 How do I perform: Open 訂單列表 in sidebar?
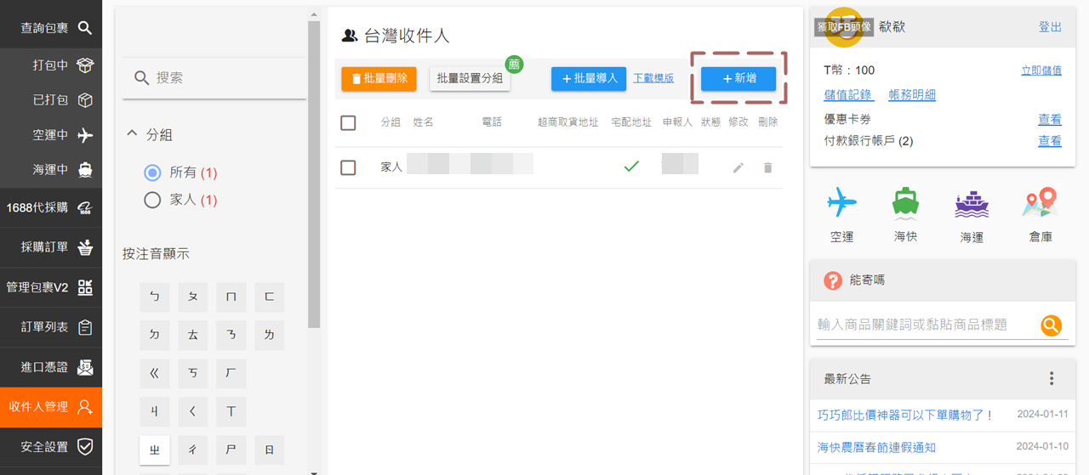coord(51,327)
